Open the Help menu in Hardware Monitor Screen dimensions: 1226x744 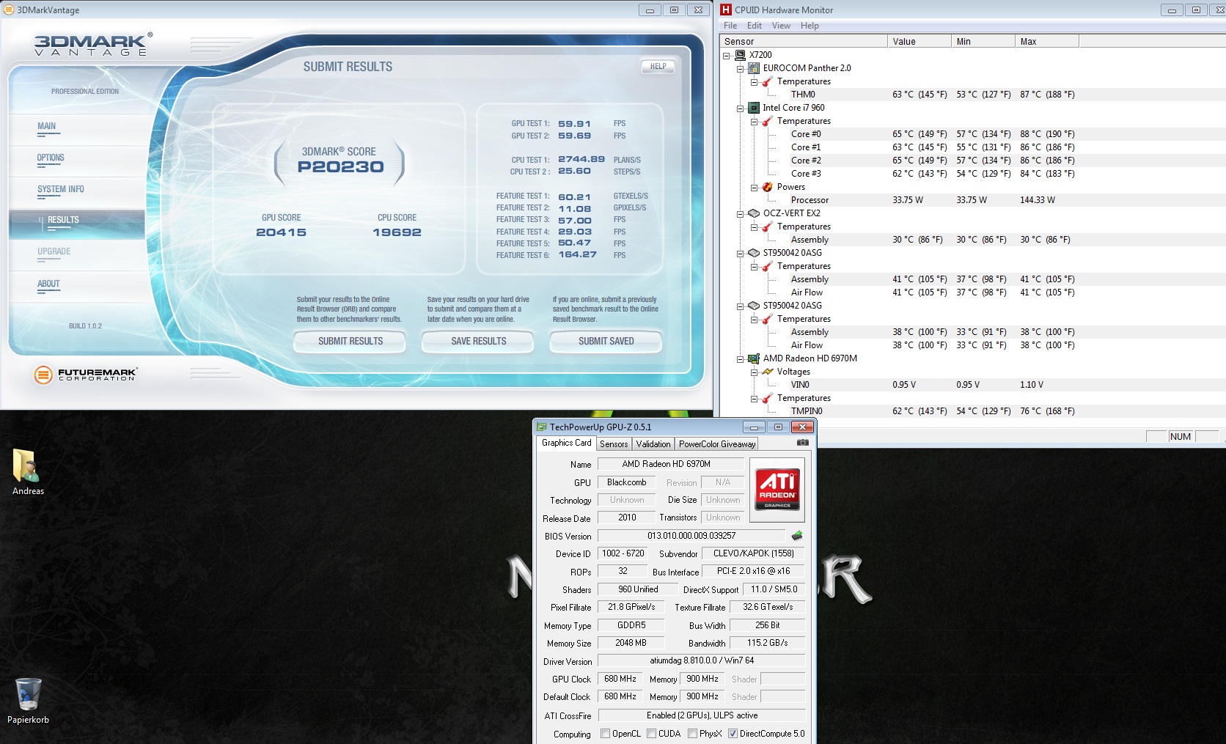[810, 26]
